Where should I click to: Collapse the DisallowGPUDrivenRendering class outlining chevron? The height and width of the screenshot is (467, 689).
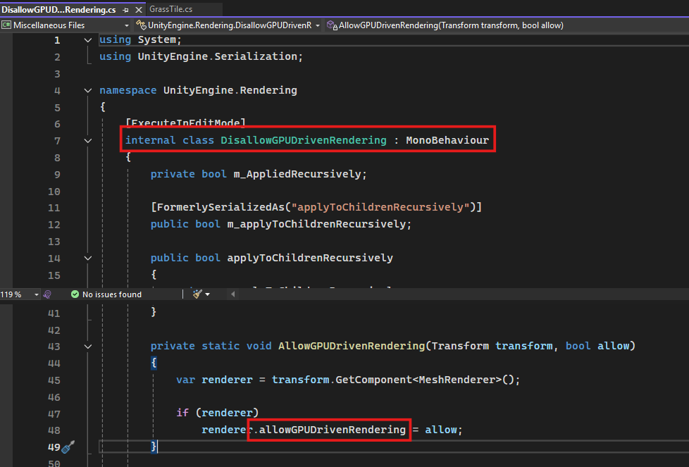[x=87, y=140]
